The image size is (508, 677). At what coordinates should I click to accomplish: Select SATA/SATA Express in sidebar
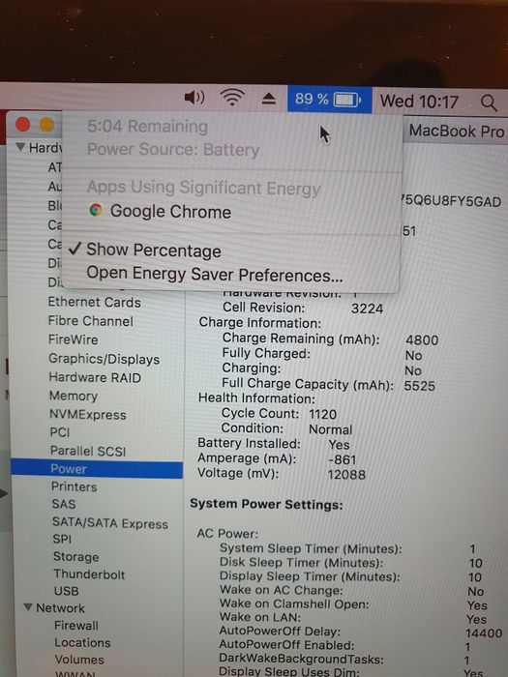point(109,523)
